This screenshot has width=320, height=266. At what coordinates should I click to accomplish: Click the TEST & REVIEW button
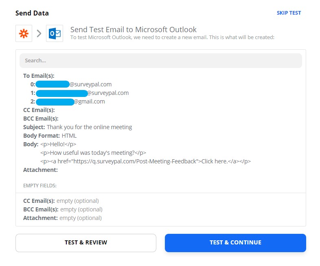pyautogui.click(x=86, y=243)
